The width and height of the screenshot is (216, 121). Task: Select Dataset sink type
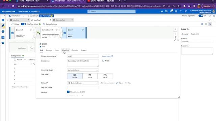point(75,76)
